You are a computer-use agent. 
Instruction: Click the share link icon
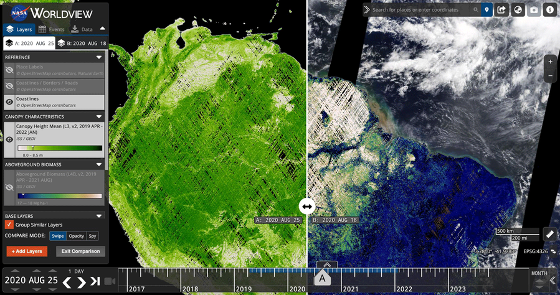coord(502,10)
